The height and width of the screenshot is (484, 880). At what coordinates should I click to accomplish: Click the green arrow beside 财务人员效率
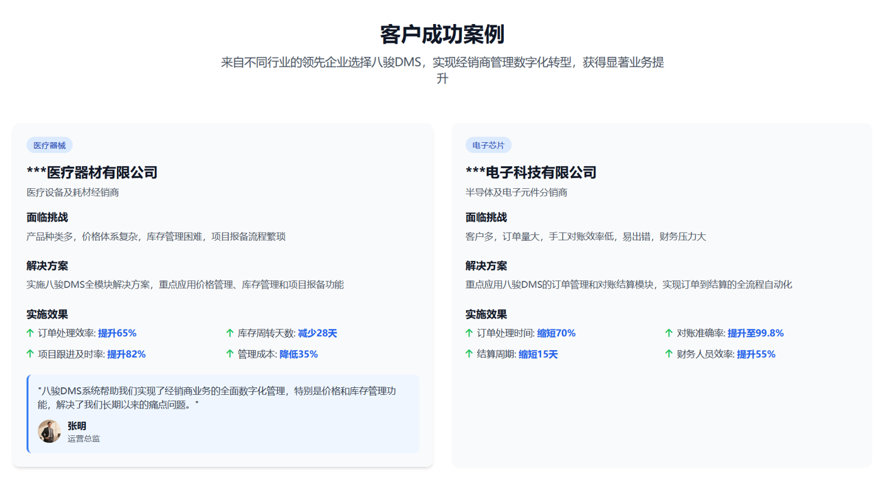pyautogui.click(x=668, y=354)
